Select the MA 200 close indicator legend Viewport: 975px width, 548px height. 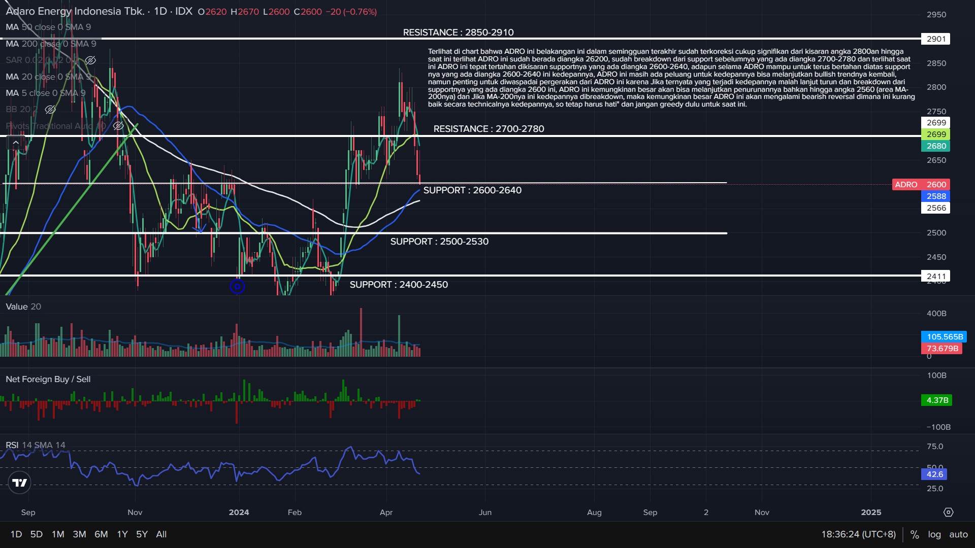pos(51,44)
